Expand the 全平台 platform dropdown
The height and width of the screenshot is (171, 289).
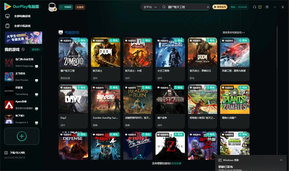[x=150, y=7]
